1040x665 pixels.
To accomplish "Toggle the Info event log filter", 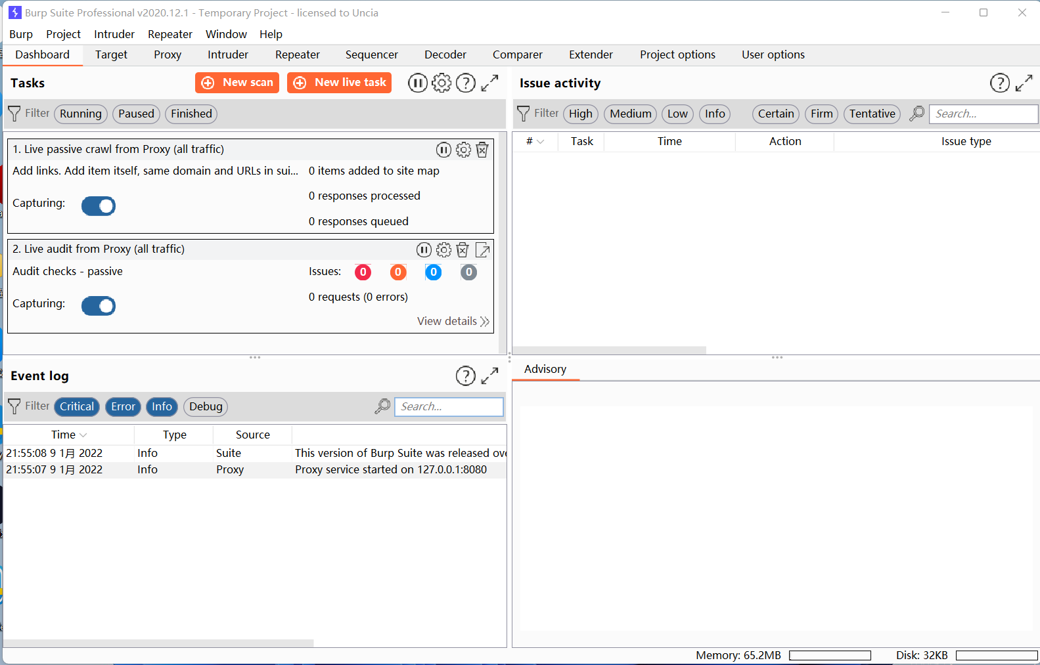I will point(162,406).
